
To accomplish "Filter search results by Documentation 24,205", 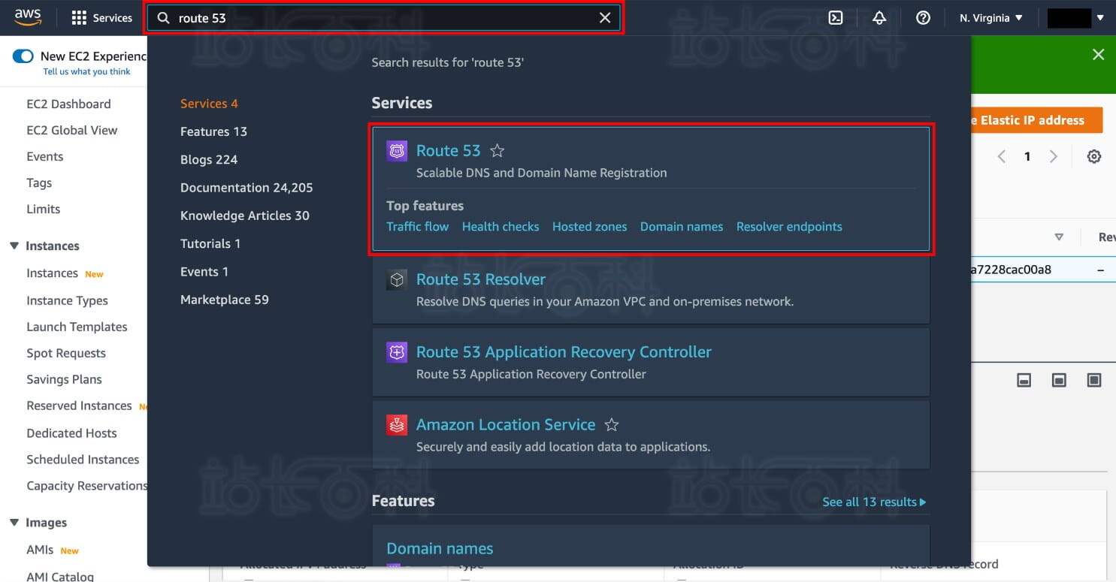I will pos(246,188).
